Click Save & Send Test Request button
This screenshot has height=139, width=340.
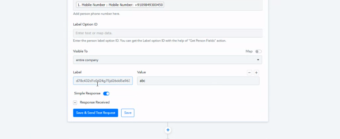click(x=95, y=113)
